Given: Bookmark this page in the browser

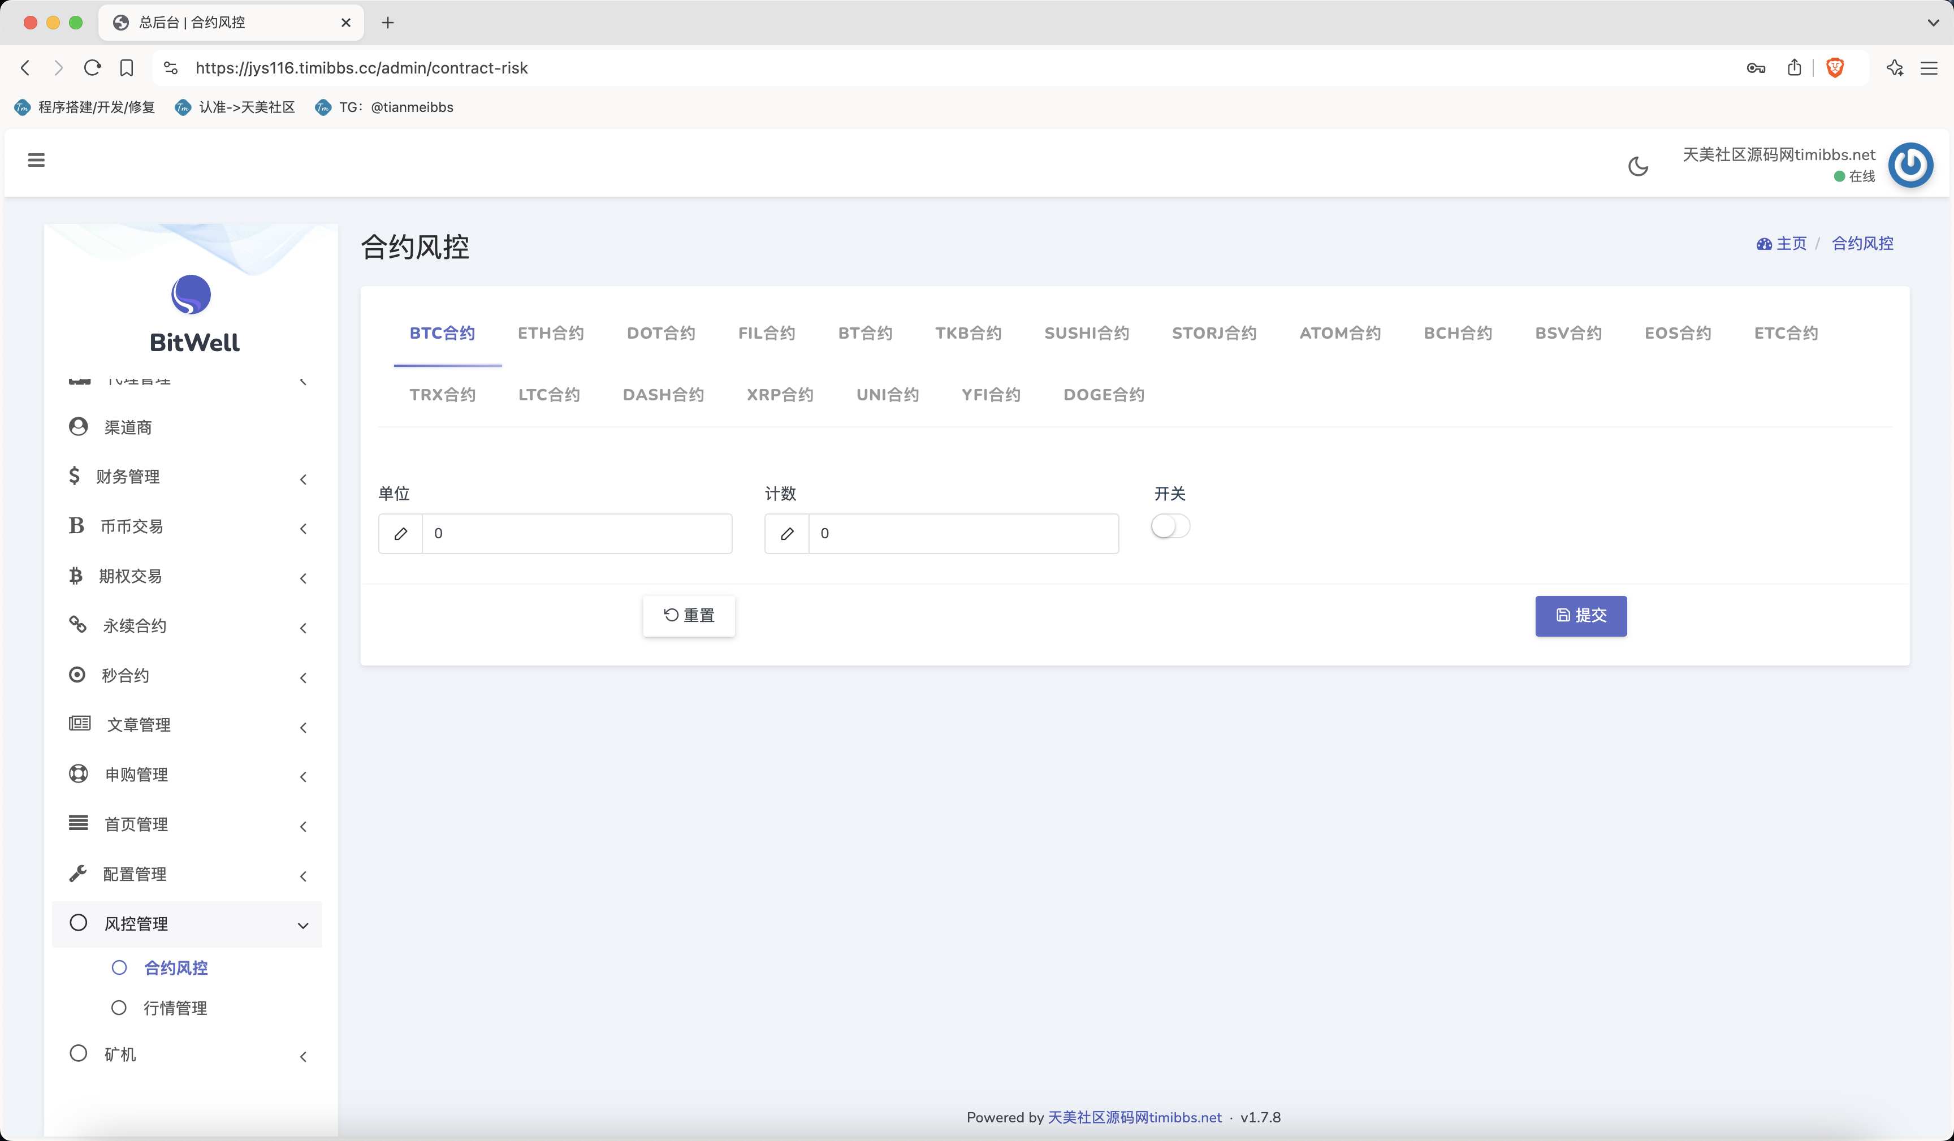Looking at the screenshot, I should point(127,67).
